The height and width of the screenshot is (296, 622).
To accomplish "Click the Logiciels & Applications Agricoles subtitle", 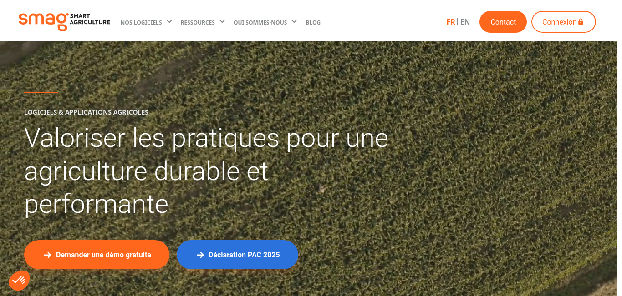I will [86, 112].
